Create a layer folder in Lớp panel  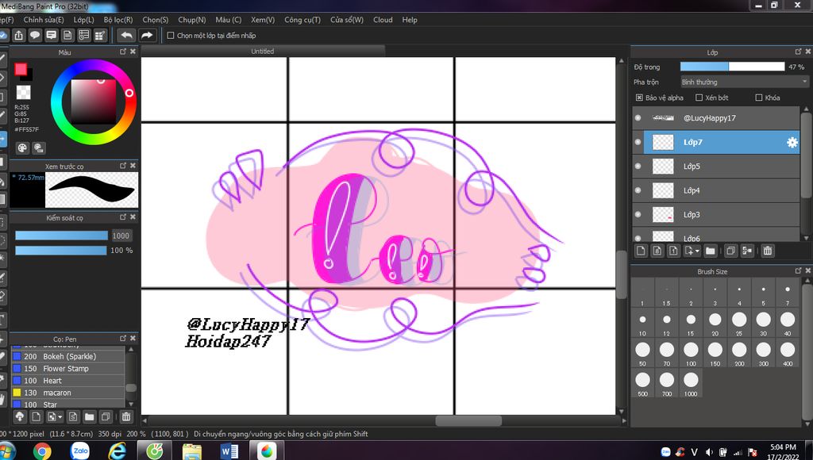pos(711,251)
